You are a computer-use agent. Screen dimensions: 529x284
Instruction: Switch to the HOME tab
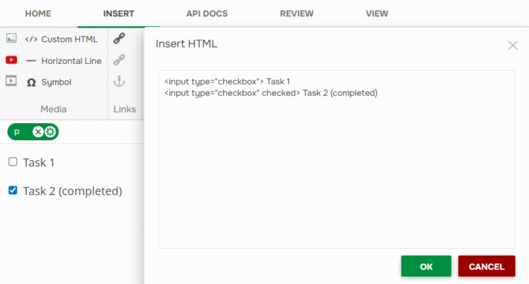point(38,14)
